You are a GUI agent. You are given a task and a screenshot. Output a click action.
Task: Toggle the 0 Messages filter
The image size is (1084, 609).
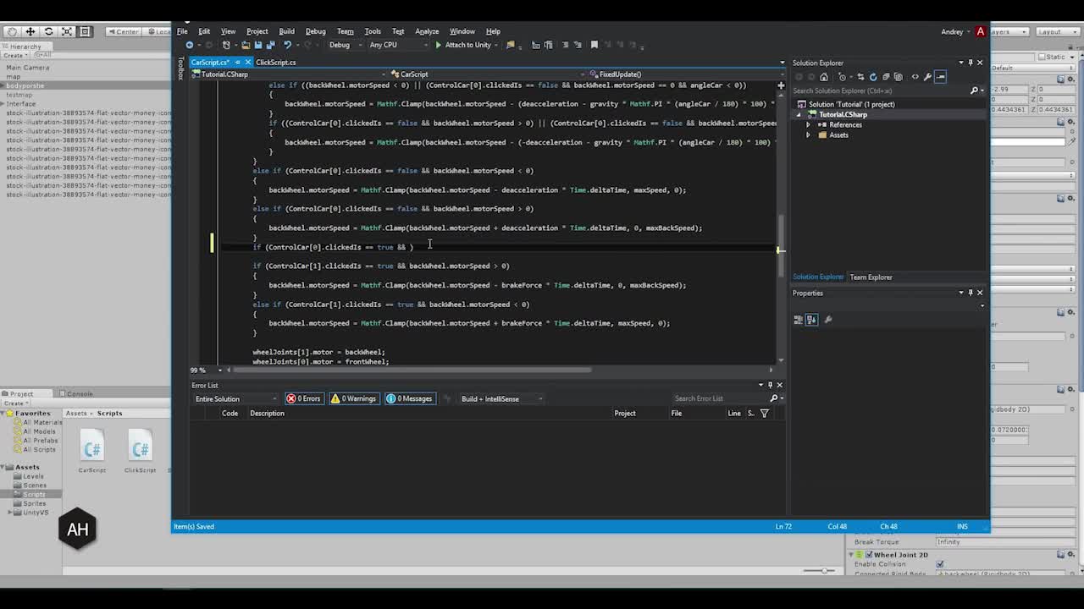tap(410, 398)
